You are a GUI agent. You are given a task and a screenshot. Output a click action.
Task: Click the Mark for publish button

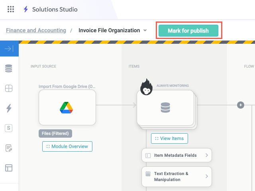pos(188,31)
